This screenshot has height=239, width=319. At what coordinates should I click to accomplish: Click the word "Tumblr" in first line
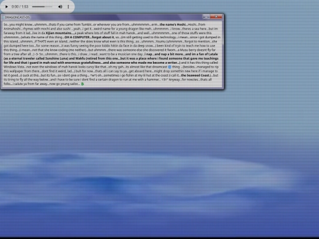[86, 25]
